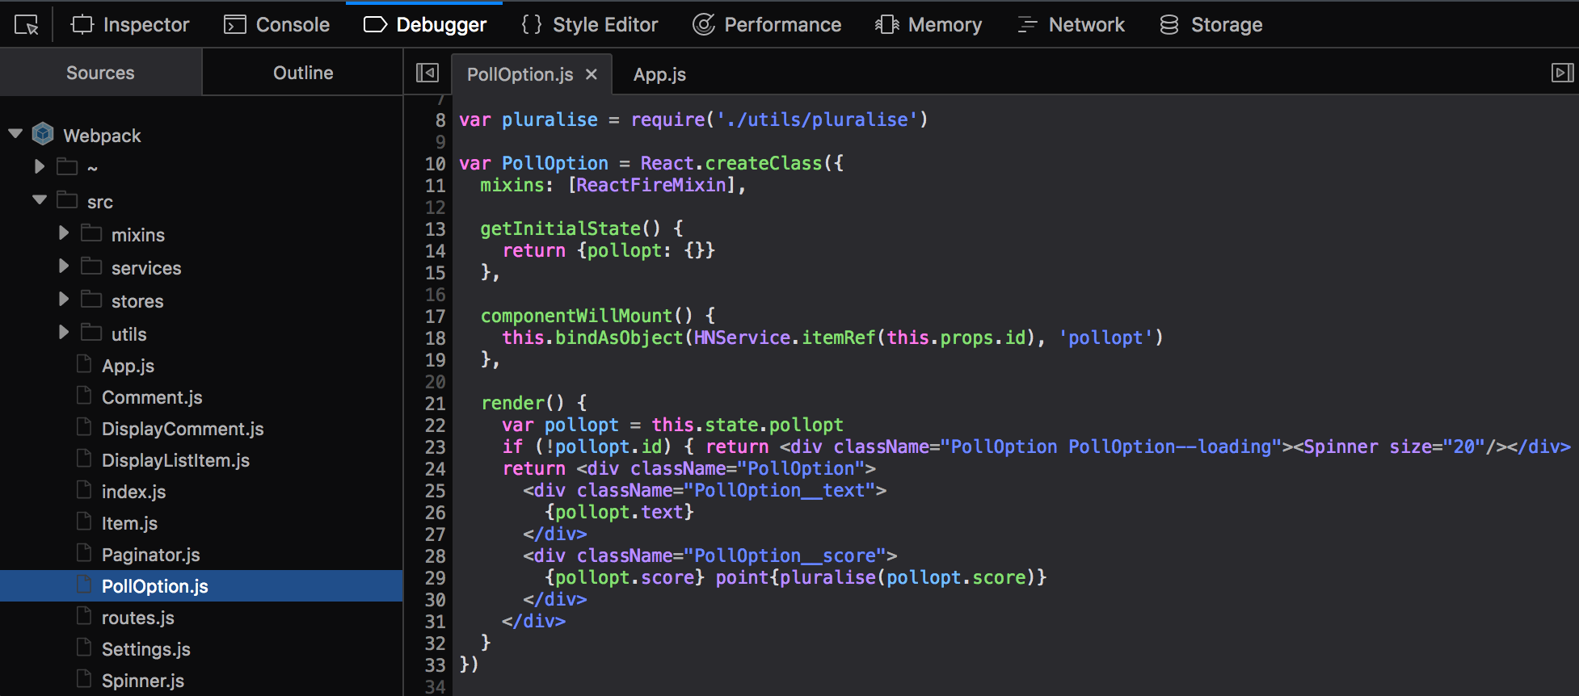The image size is (1579, 696).
Task: Open Spinner.js source file
Action: tap(142, 681)
